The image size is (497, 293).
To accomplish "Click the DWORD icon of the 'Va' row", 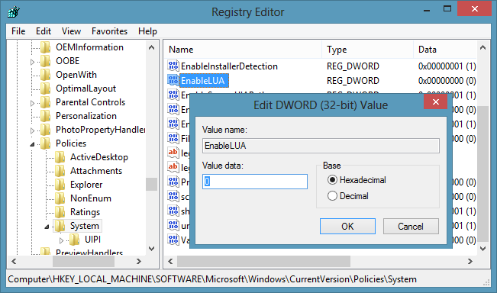I will point(173,240).
